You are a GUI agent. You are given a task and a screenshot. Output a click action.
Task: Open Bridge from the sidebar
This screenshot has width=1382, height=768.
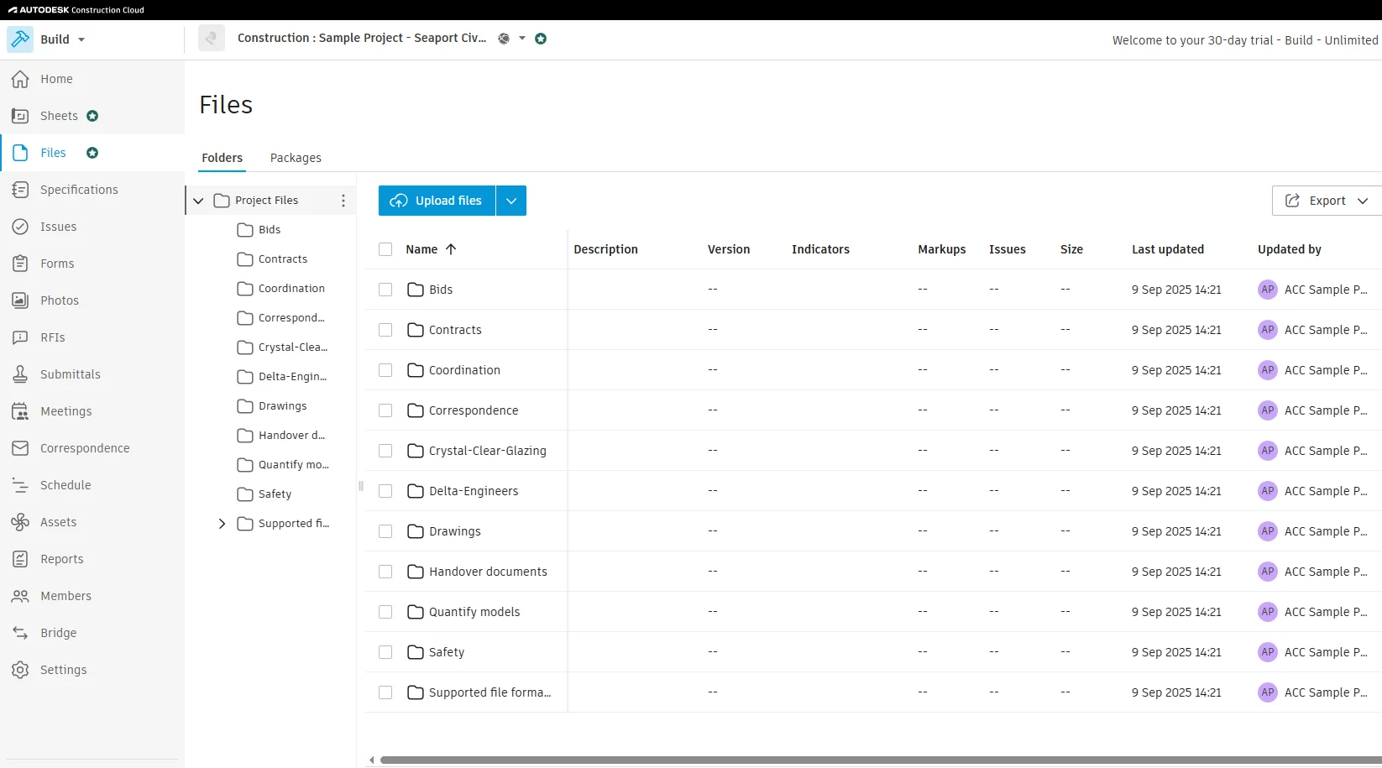click(58, 633)
